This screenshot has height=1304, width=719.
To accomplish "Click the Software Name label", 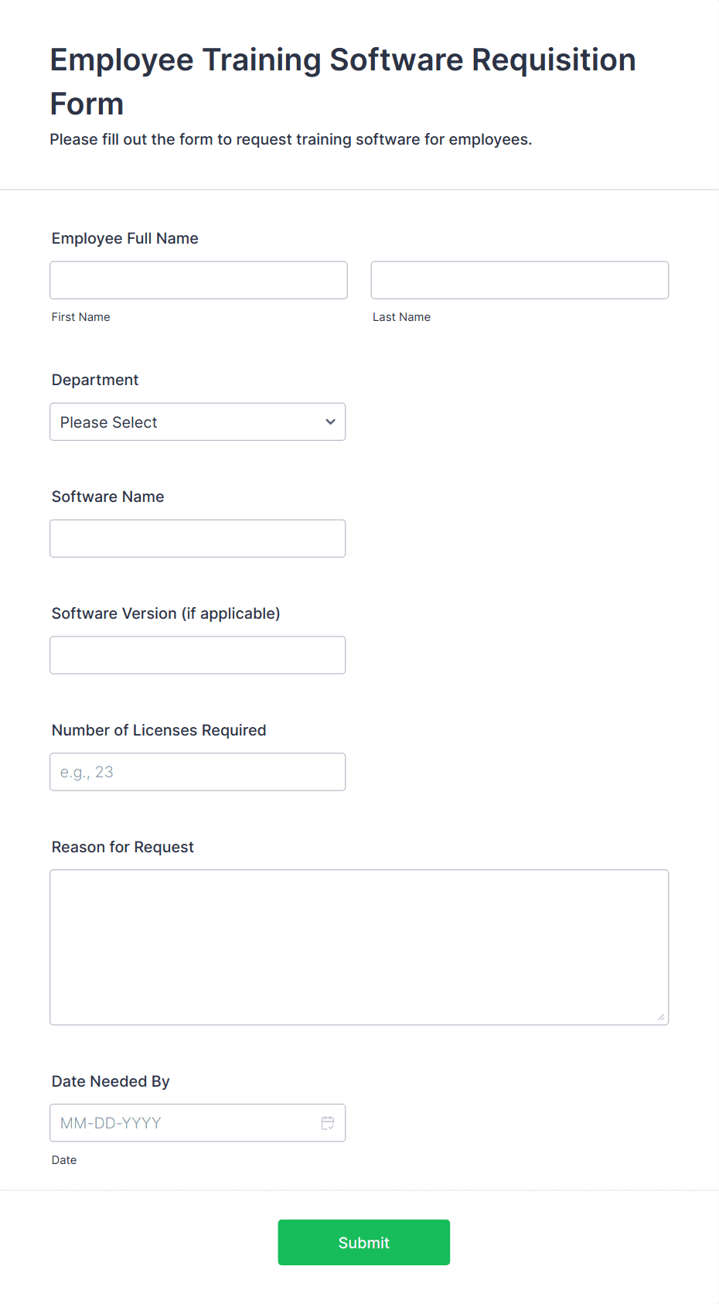I will pos(108,497).
